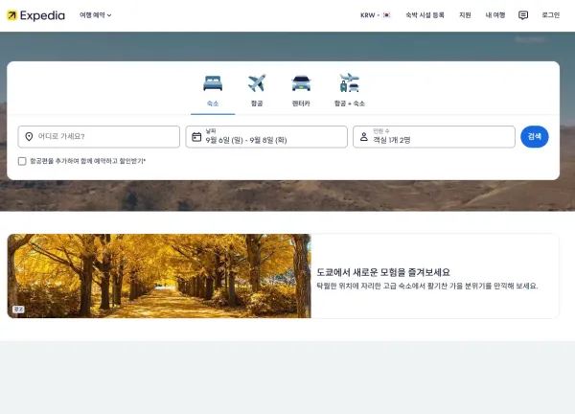This screenshot has height=414, width=575.
Task: Click the Tokyo promo description text
Action: coord(427,286)
